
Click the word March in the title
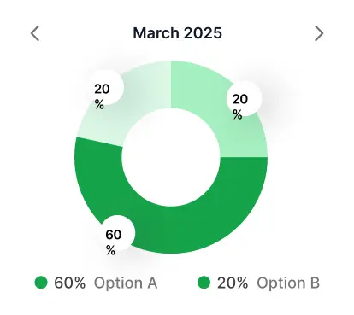(156, 33)
